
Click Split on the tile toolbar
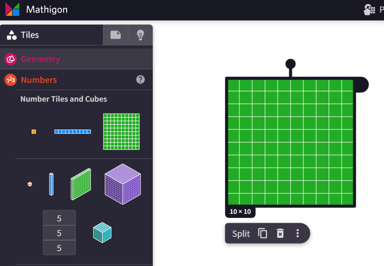tap(241, 234)
